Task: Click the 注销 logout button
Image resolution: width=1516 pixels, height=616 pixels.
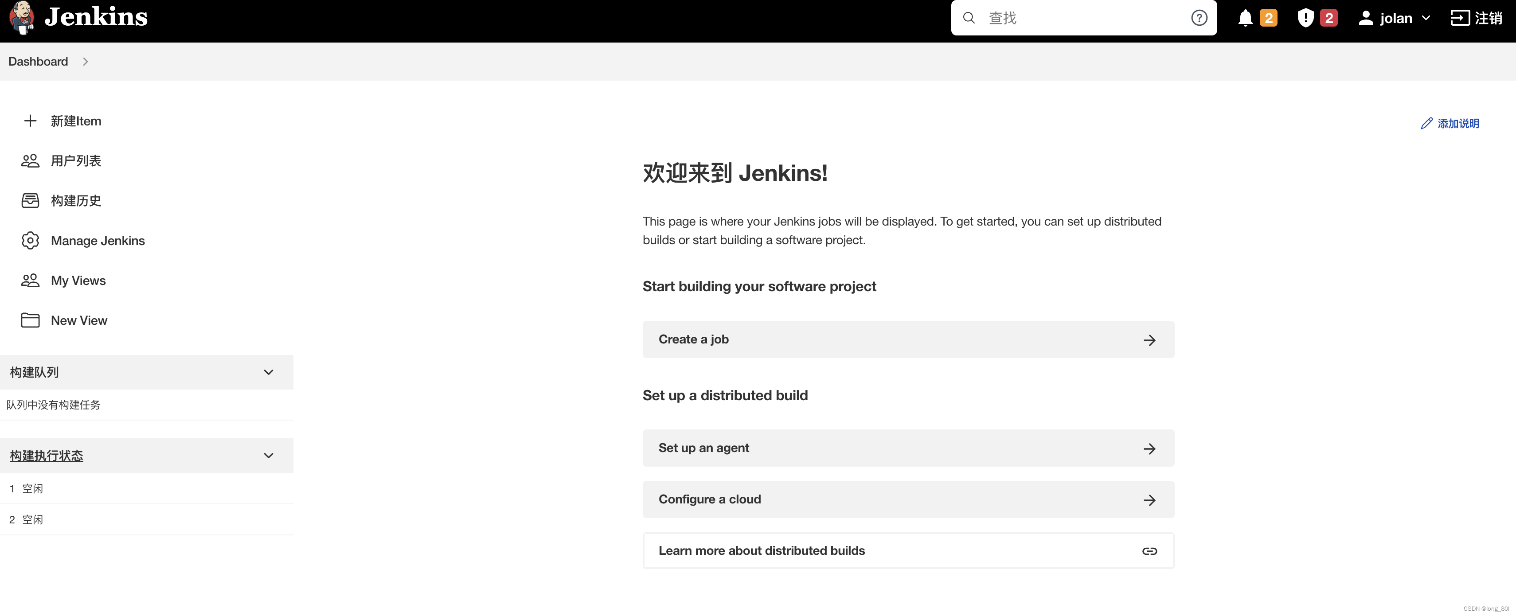Action: tap(1477, 17)
